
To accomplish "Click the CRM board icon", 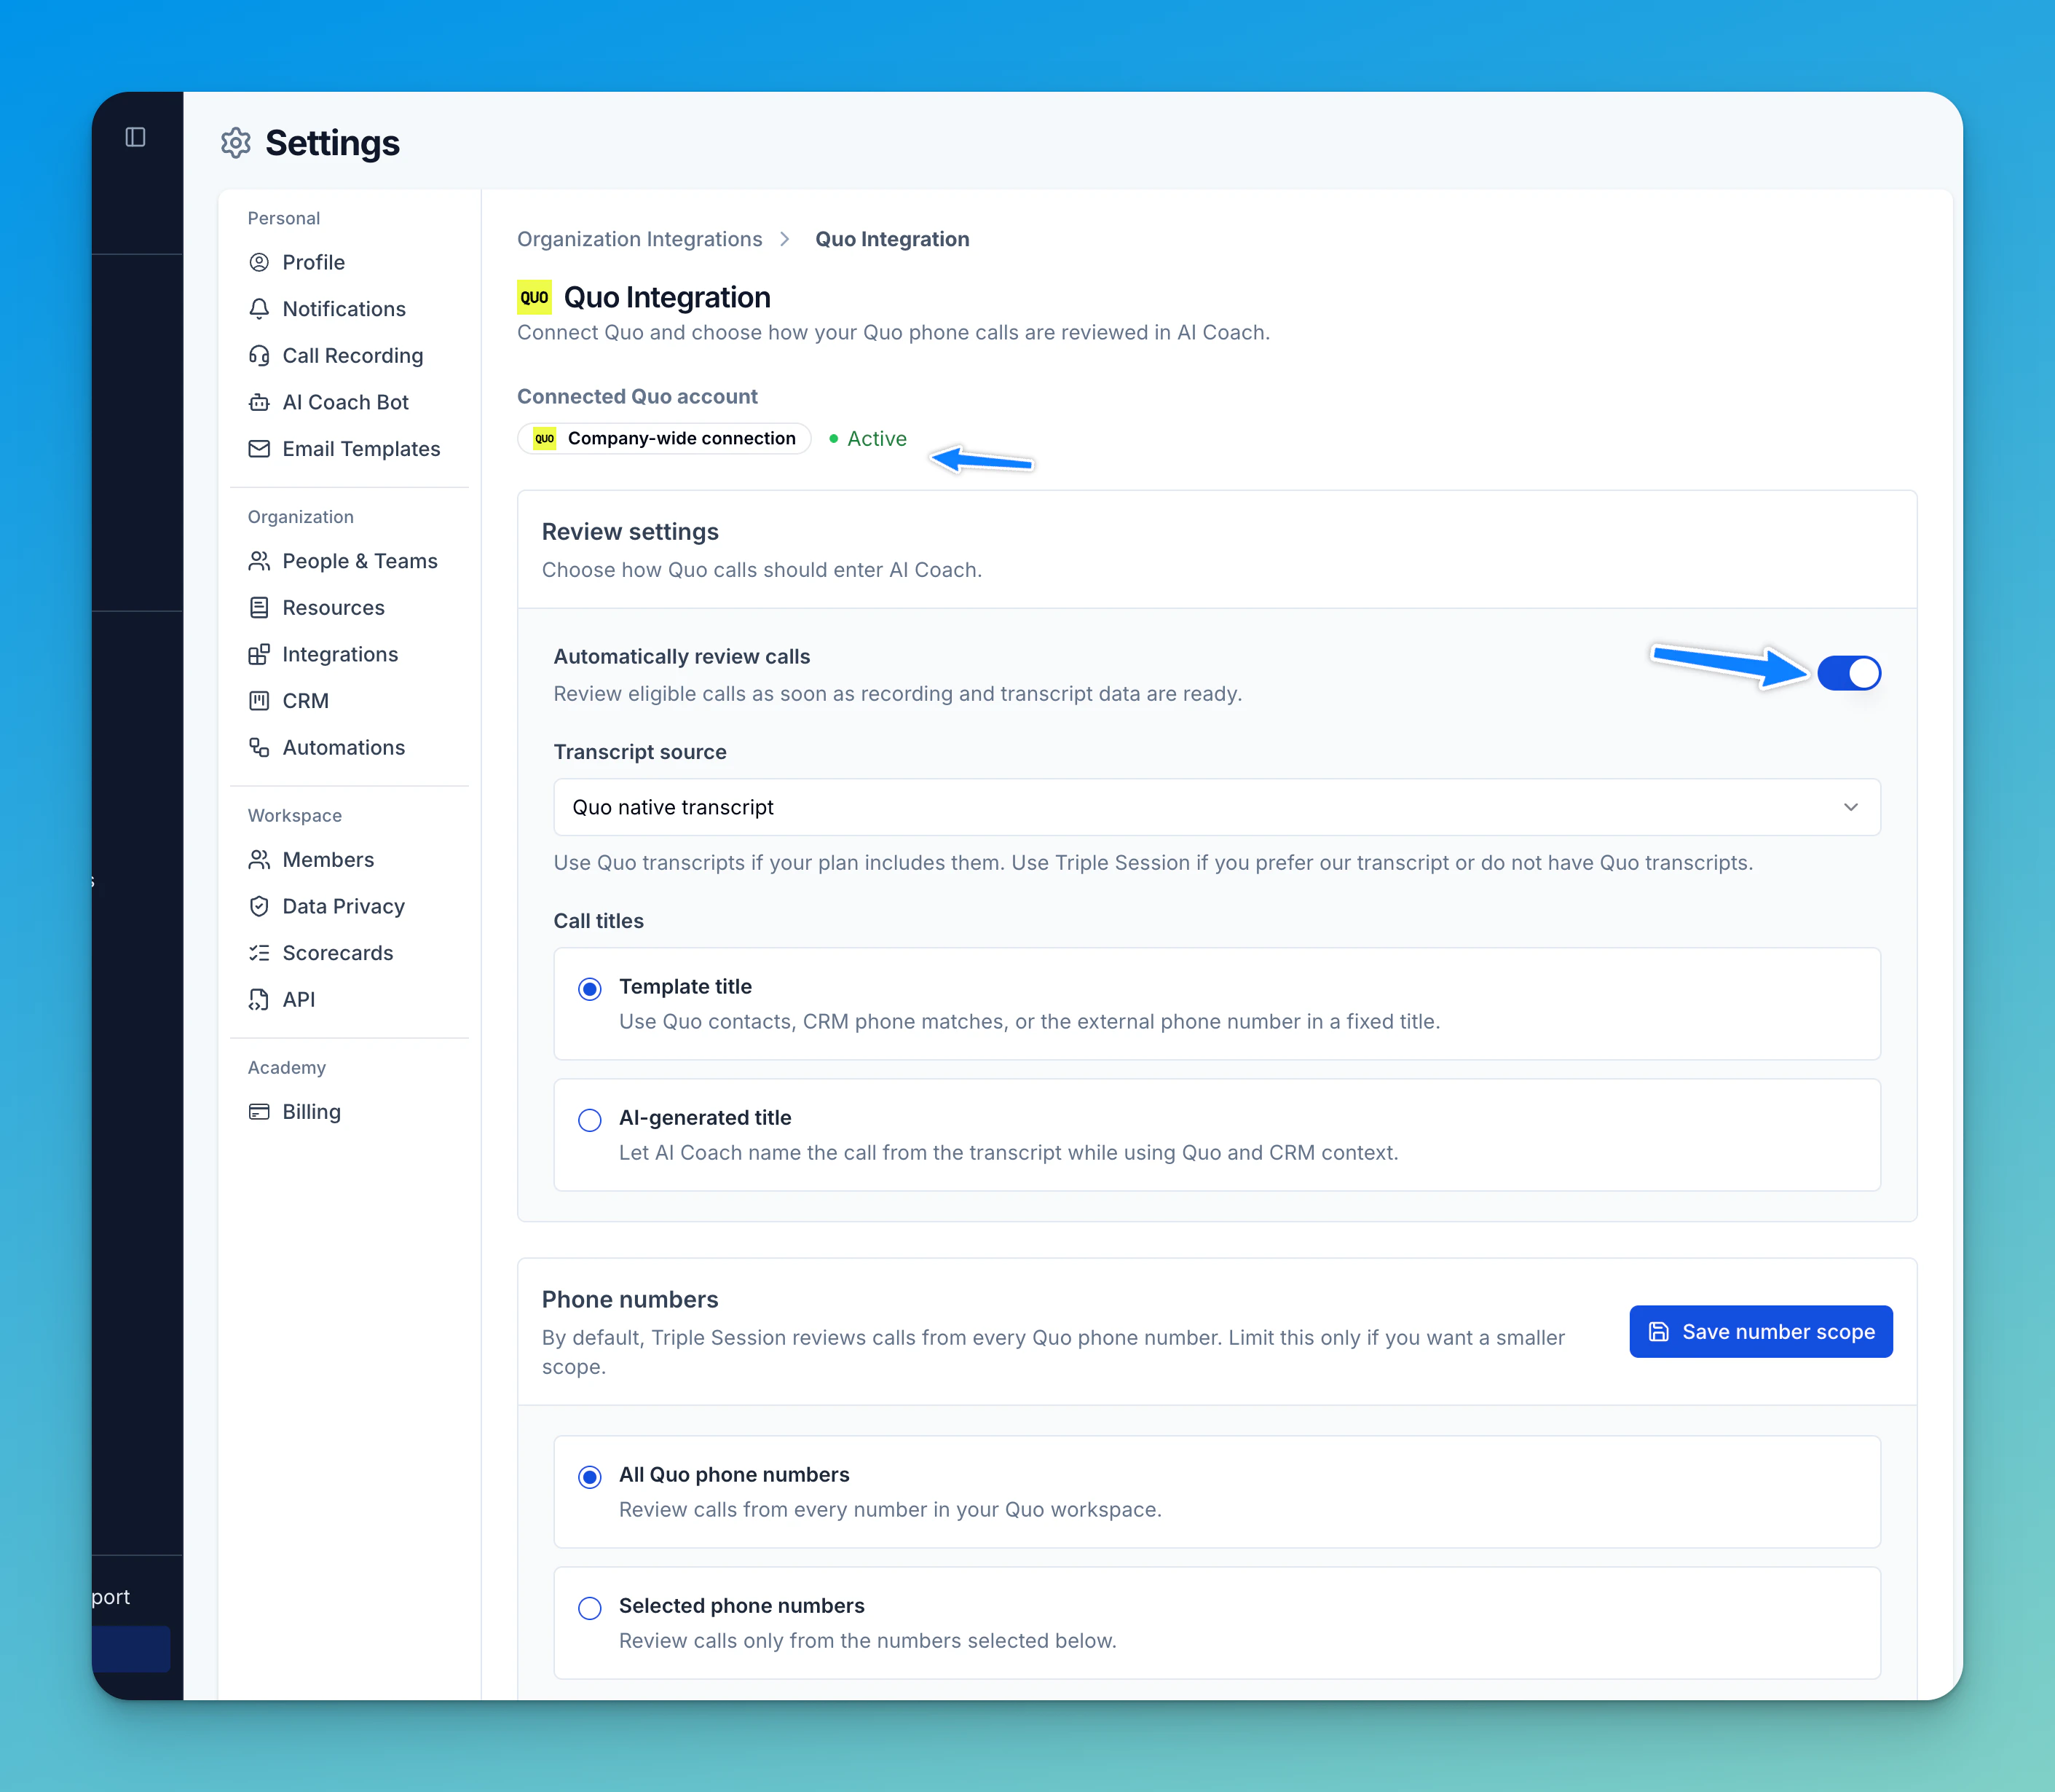I will (x=259, y=701).
